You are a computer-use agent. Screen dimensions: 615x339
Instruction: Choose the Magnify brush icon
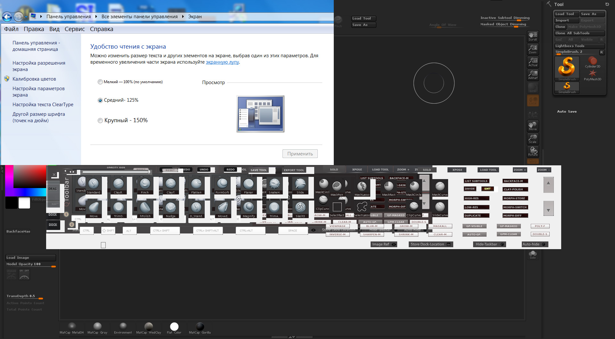[249, 208]
